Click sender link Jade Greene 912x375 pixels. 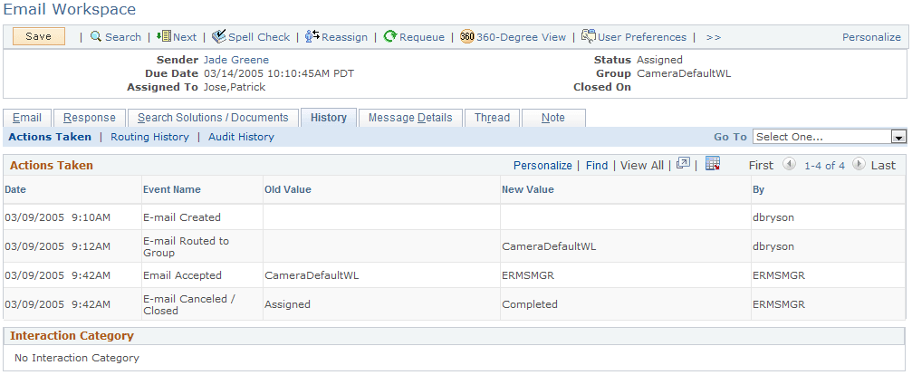[x=236, y=60]
